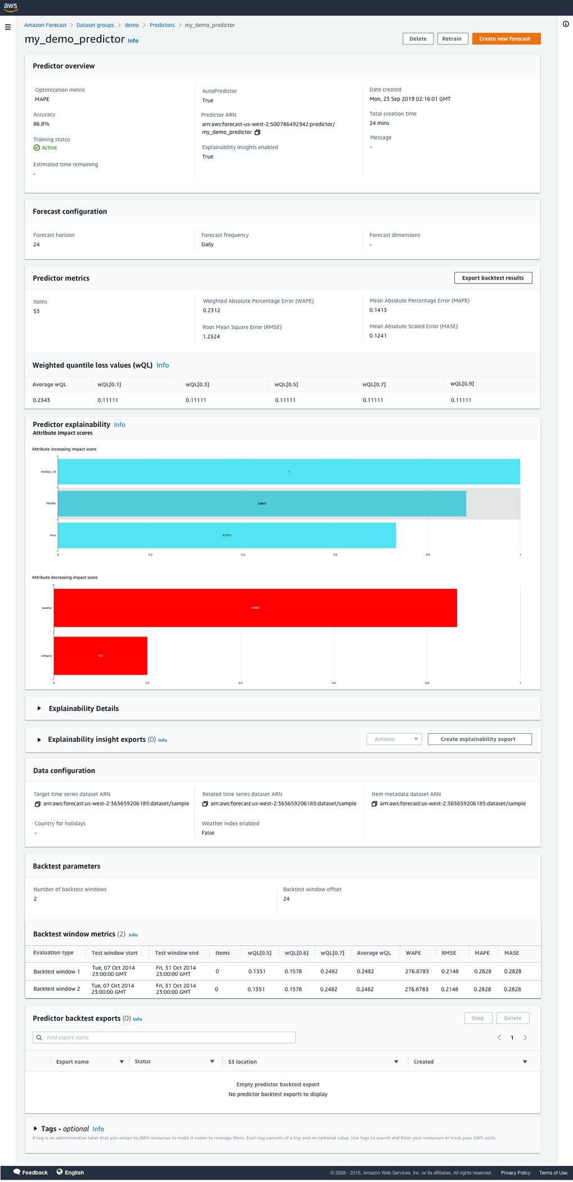
Task: Sort by Created column arrow
Action: coord(525,1062)
